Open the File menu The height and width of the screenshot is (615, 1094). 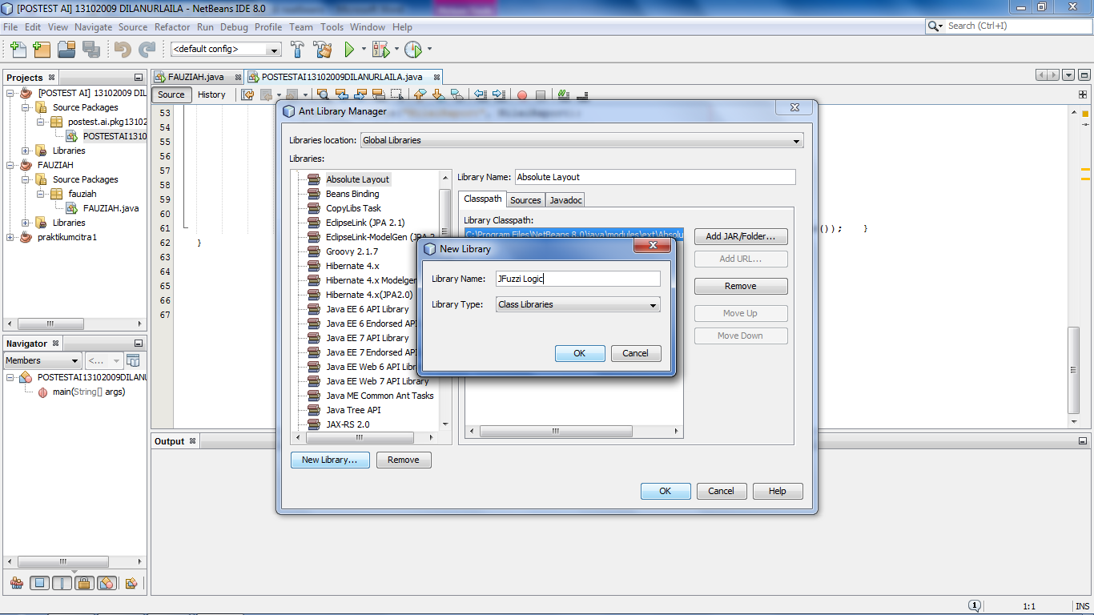click(x=10, y=26)
